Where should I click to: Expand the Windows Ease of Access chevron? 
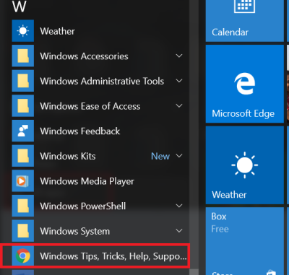pyautogui.click(x=179, y=106)
